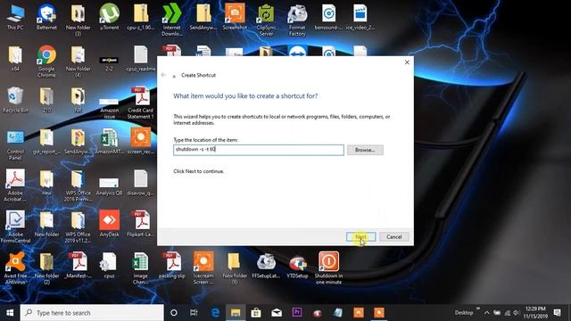
Task: Open Microsoft Store from taskbar
Action: point(256,313)
